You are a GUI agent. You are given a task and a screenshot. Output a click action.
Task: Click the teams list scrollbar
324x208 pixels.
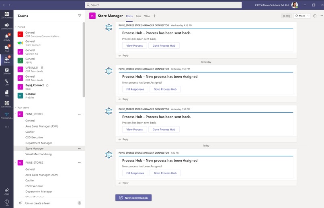[84, 60]
